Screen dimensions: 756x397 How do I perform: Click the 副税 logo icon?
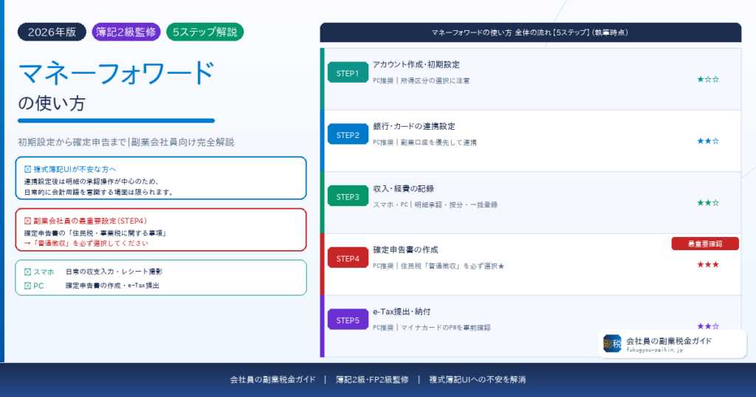click(x=612, y=344)
